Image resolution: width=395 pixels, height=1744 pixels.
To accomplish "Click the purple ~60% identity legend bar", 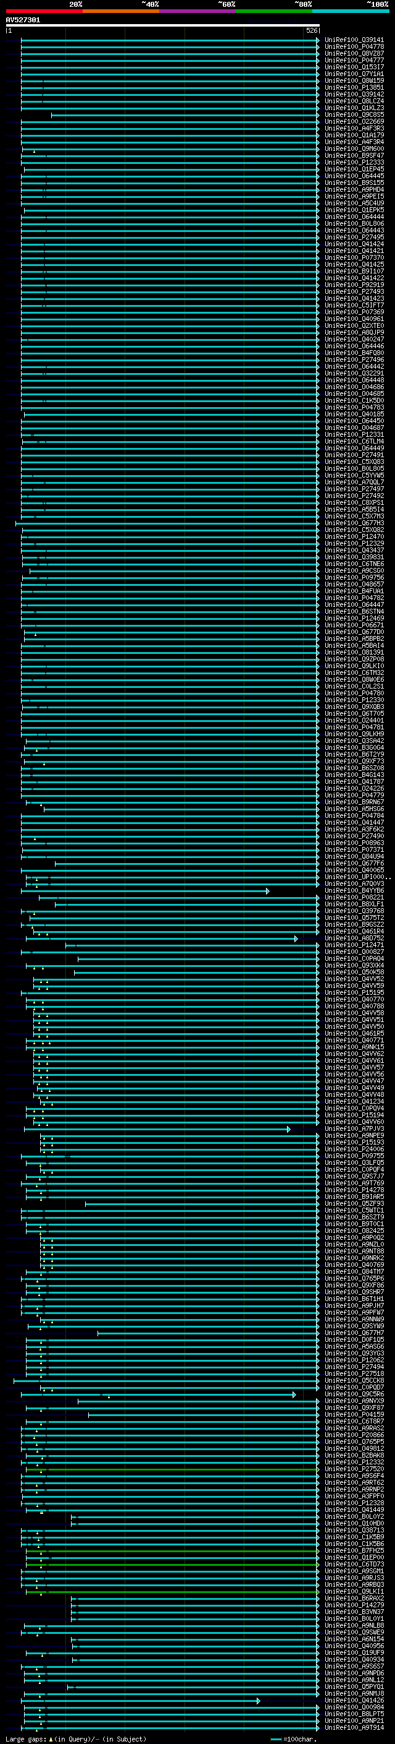I will point(197,11).
